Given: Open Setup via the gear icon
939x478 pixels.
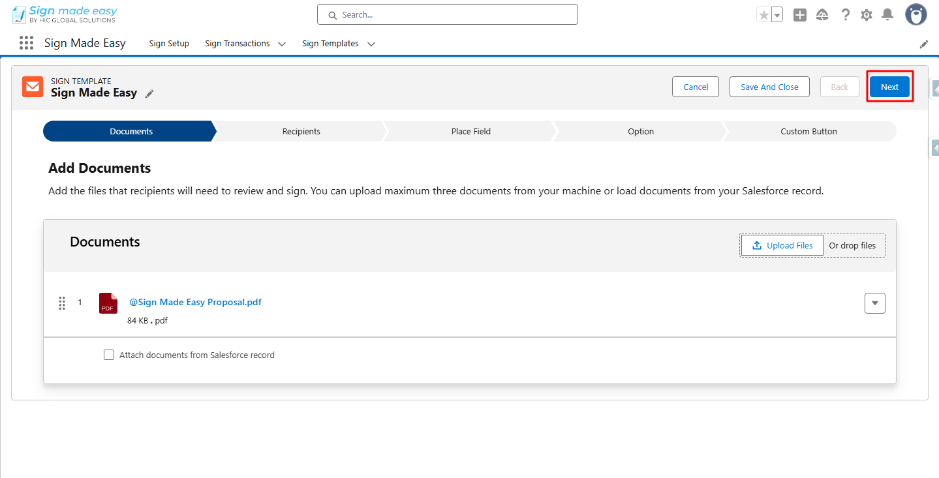Looking at the screenshot, I should [866, 14].
